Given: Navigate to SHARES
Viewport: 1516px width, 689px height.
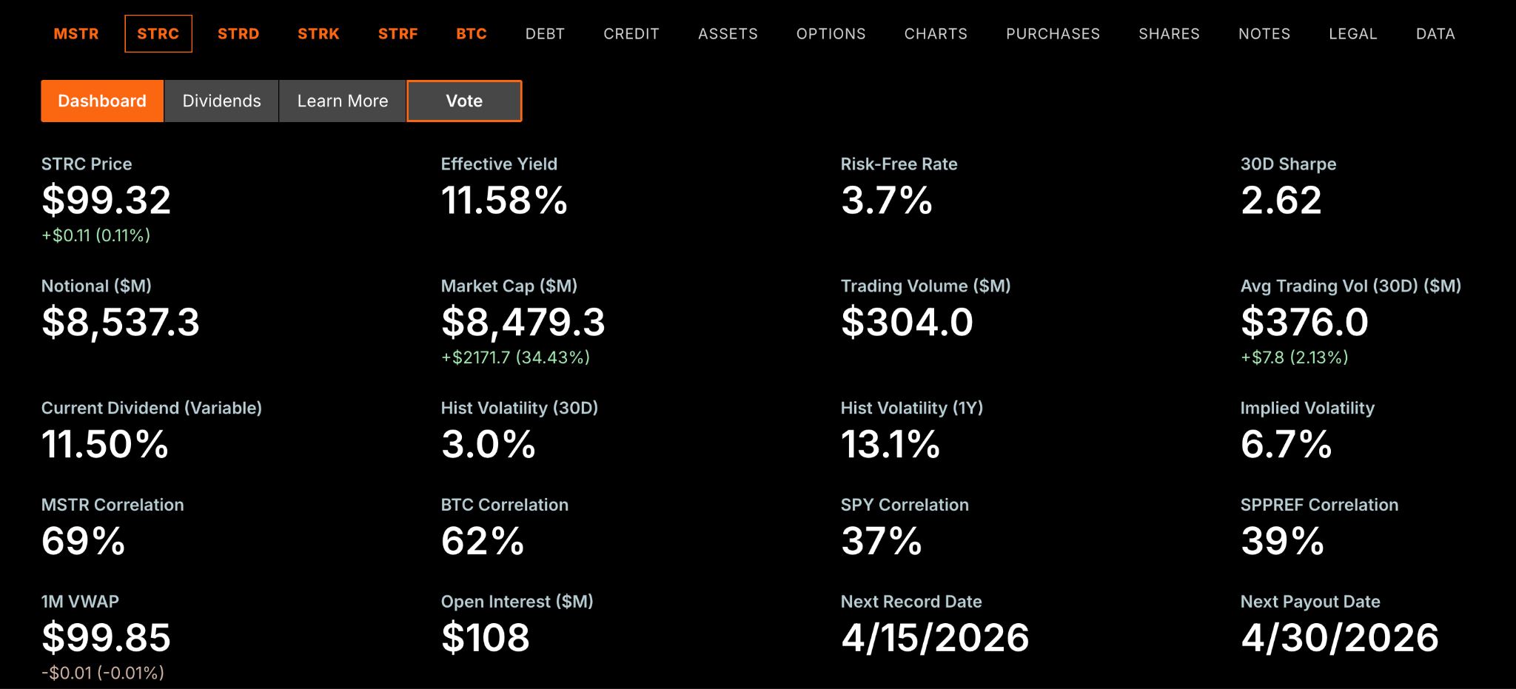Looking at the screenshot, I should click(1169, 34).
